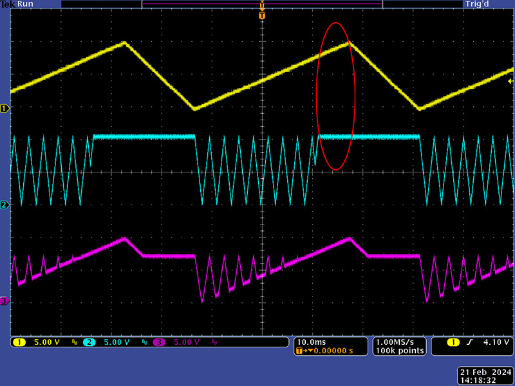Click the Tek logo

[x=8, y=4]
